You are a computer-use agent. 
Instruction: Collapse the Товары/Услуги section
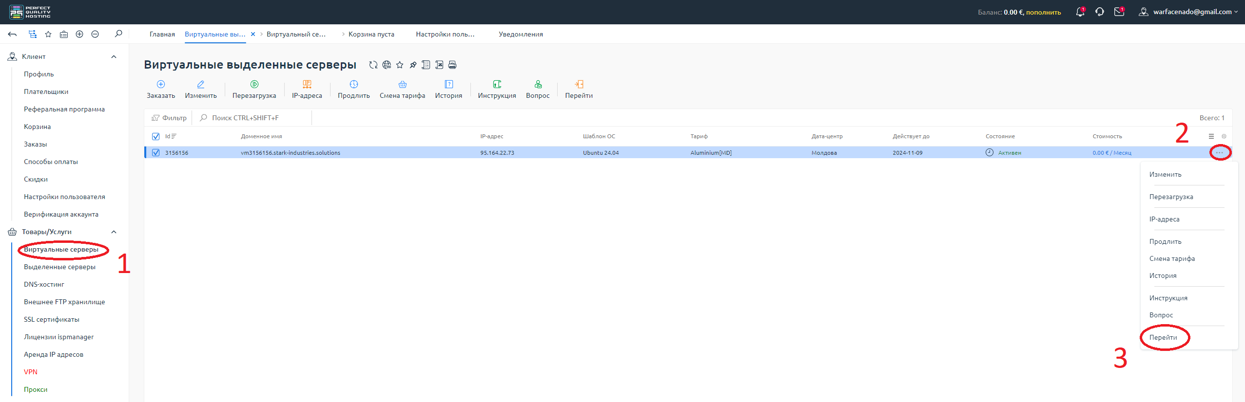[x=114, y=232]
